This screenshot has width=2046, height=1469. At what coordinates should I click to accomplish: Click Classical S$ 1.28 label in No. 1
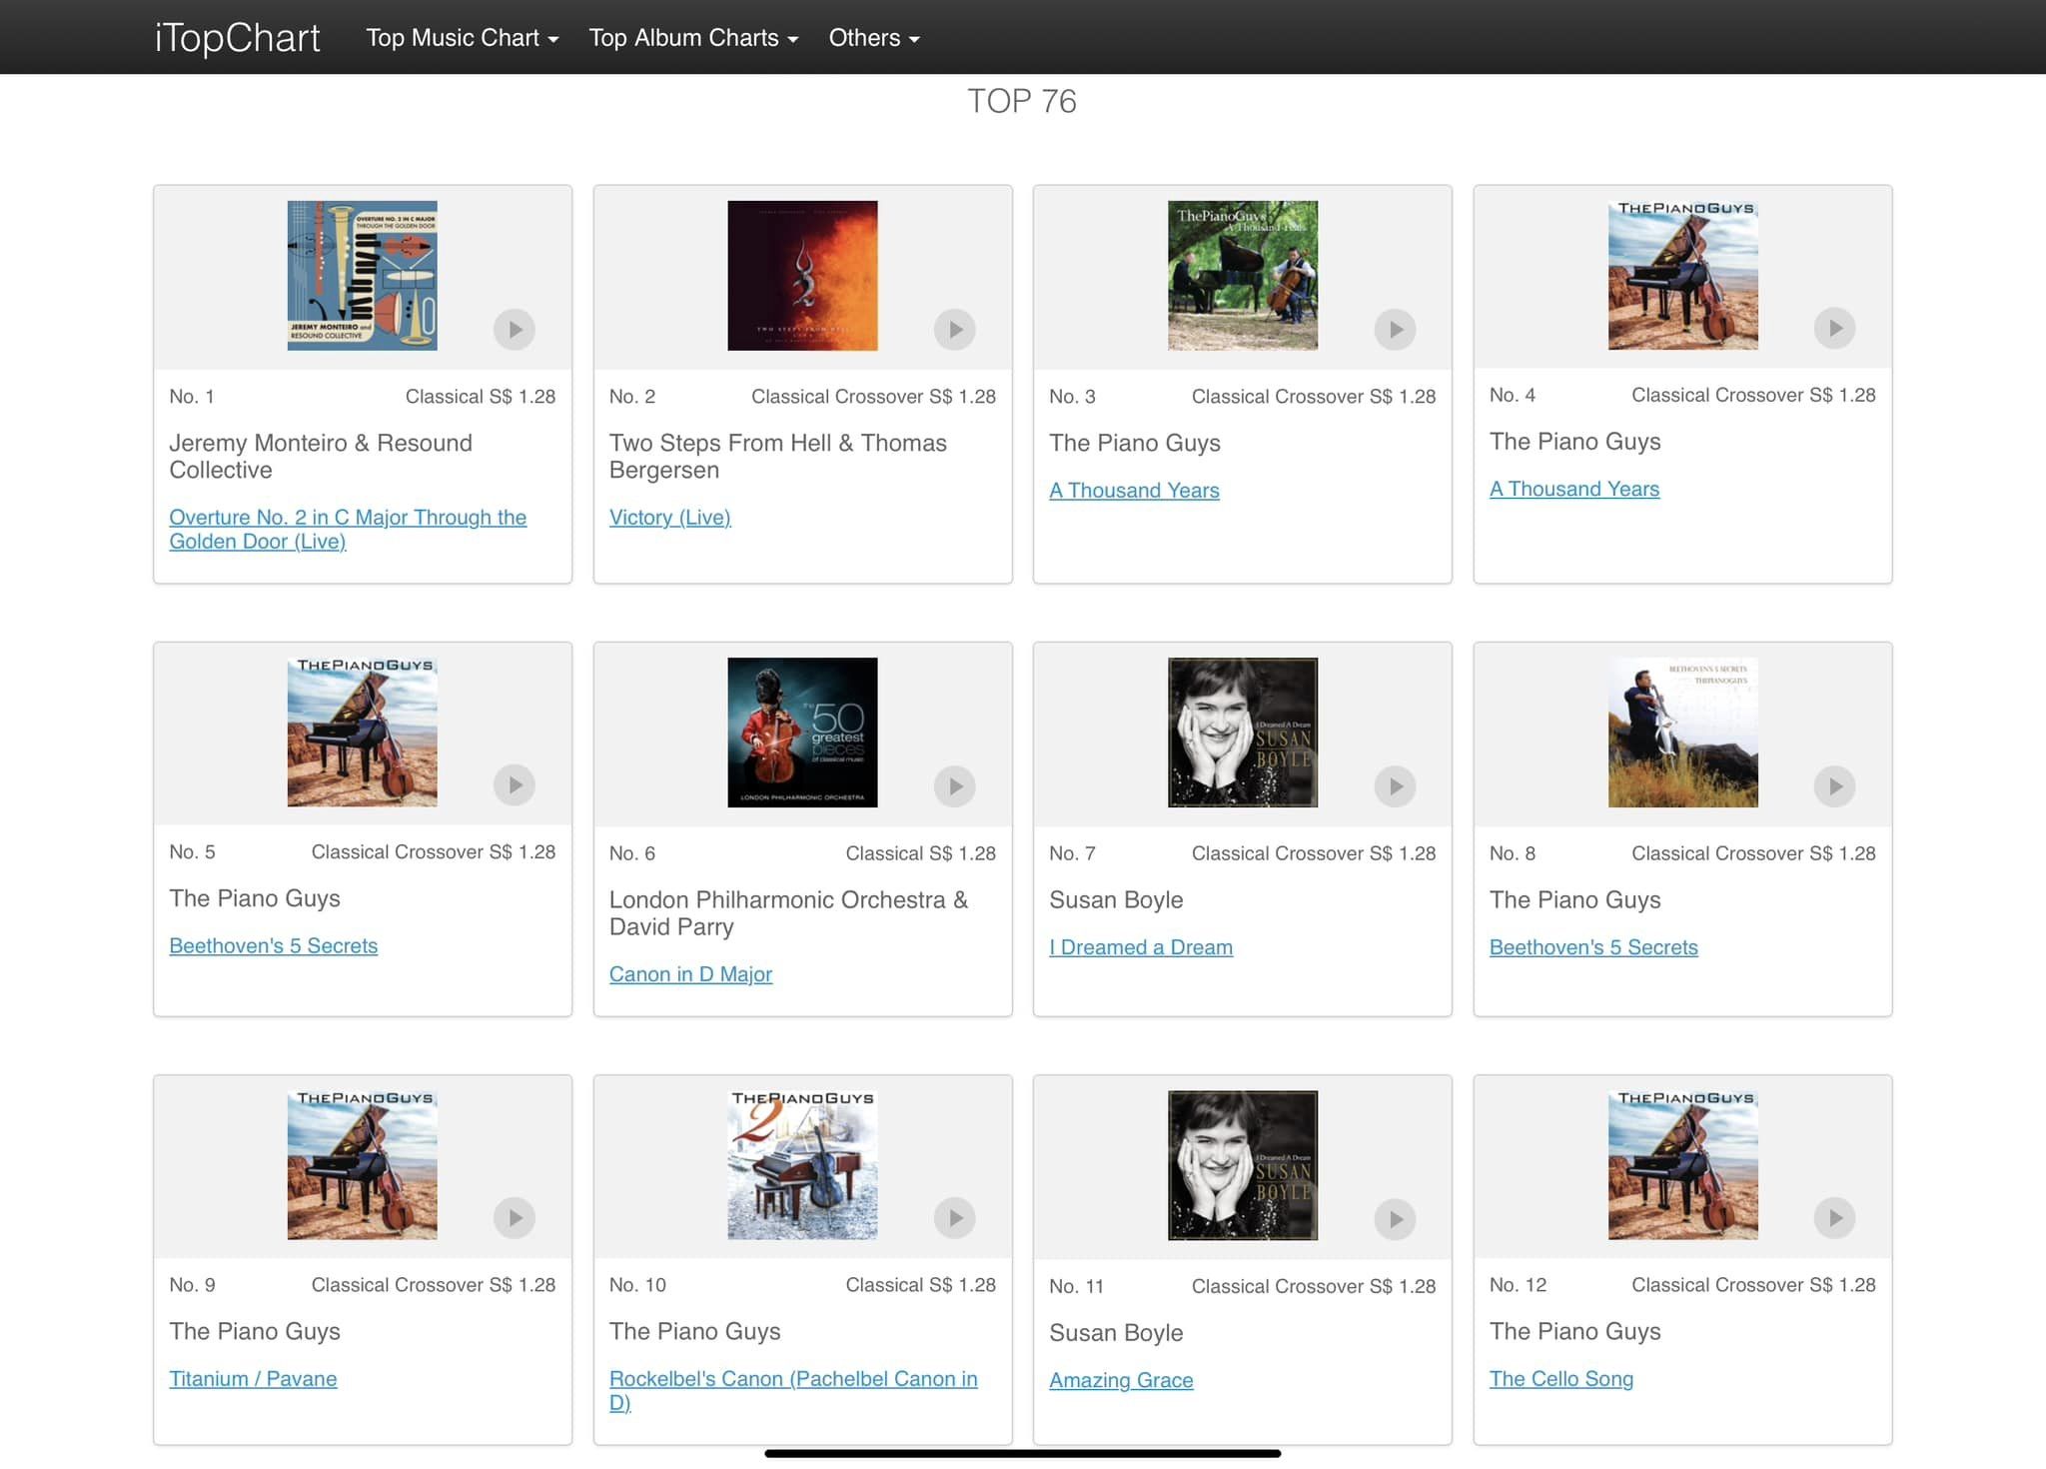coord(481,396)
